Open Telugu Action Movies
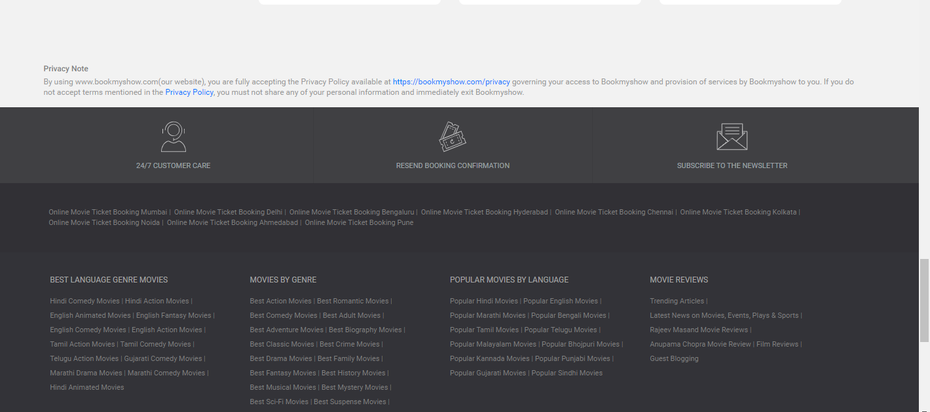Image resolution: width=930 pixels, height=412 pixels. pyautogui.click(x=84, y=358)
